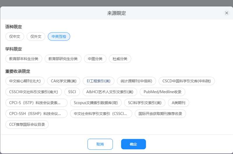The width and height of the screenshot is (233, 154).
Task: Select Scopus文摘索引数据库(荷) filter
Action: coord(96,103)
